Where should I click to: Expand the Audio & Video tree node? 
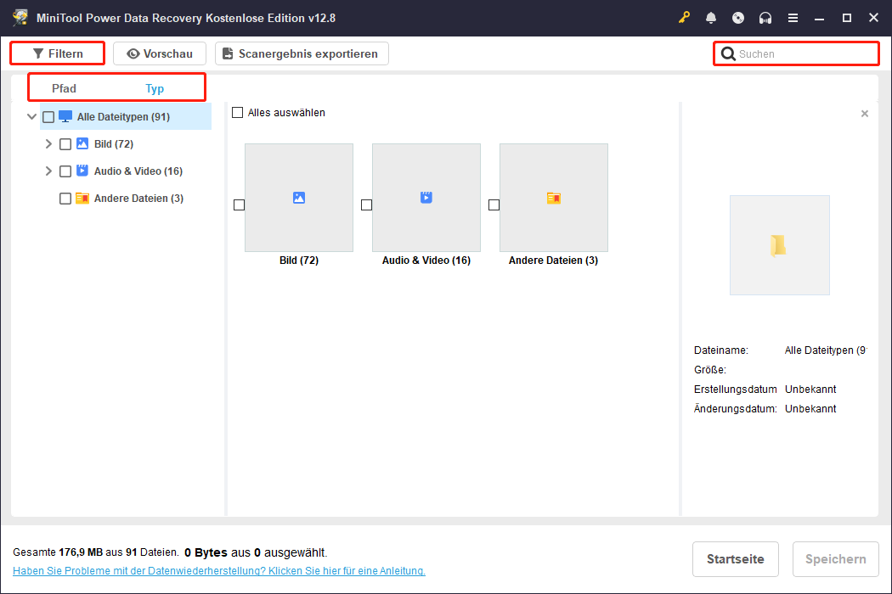[x=48, y=171]
